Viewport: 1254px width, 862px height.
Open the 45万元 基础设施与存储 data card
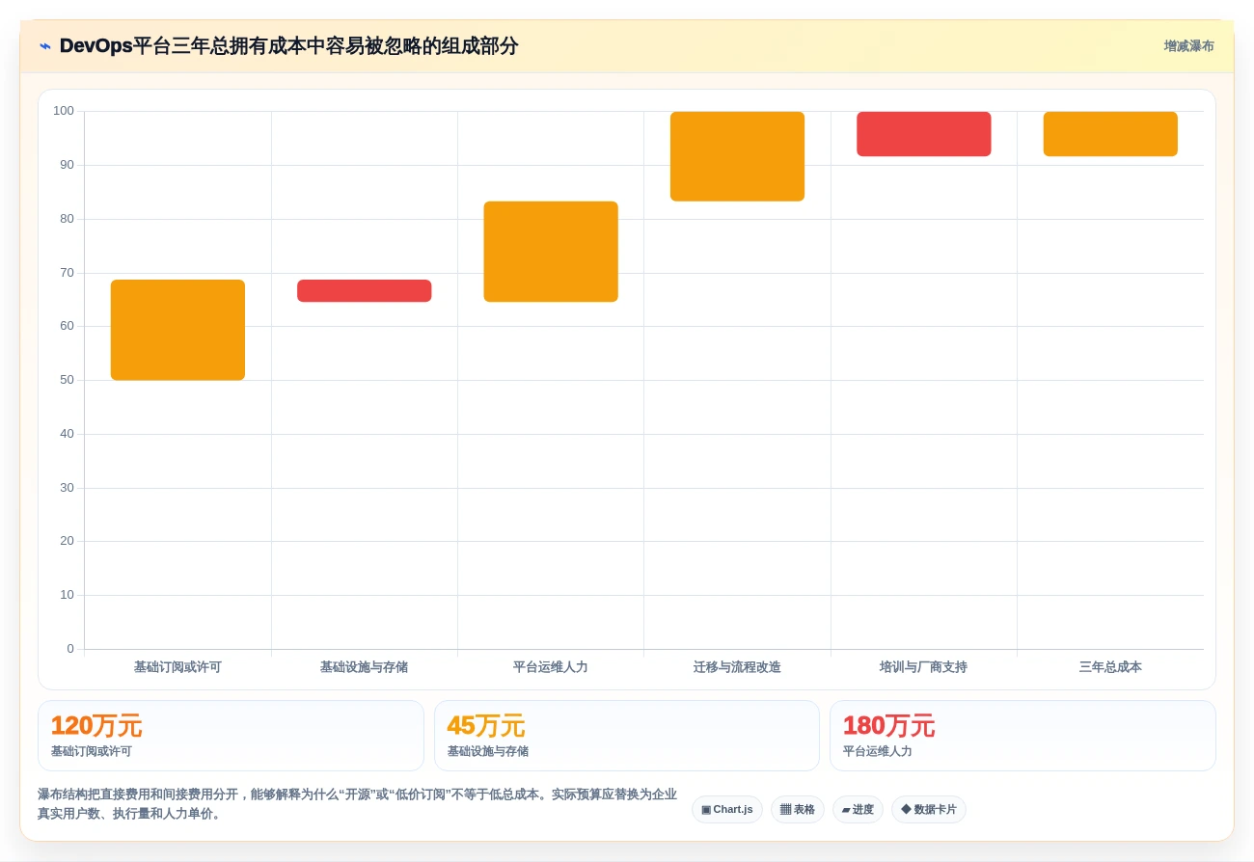[627, 736]
